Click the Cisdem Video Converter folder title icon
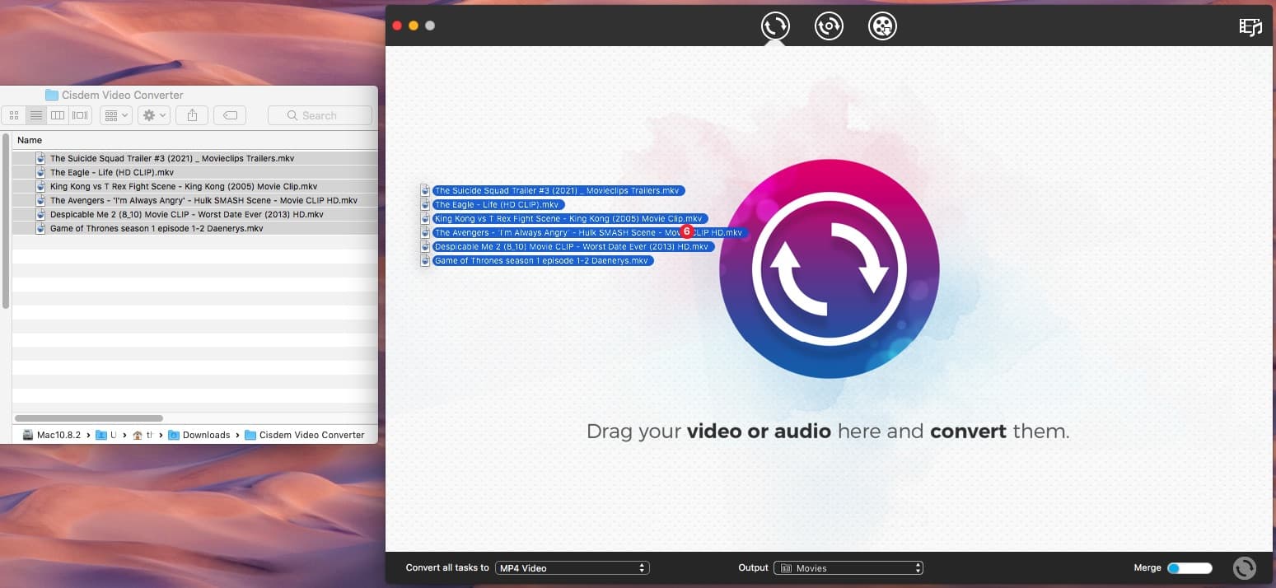1276x588 pixels. pyautogui.click(x=52, y=95)
